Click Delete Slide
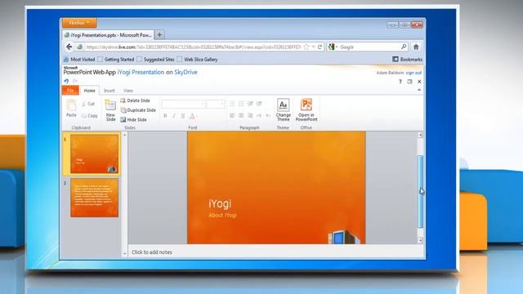This screenshot has width=523, height=294. [135, 100]
